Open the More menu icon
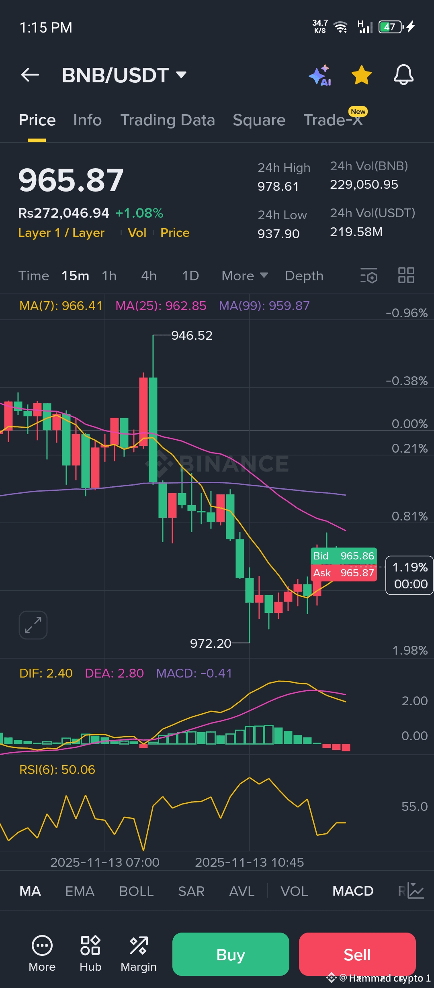The image size is (434, 988). [42, 953]
